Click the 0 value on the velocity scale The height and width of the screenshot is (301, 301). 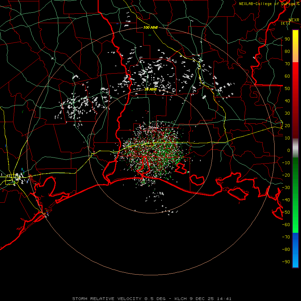(289, 150)
